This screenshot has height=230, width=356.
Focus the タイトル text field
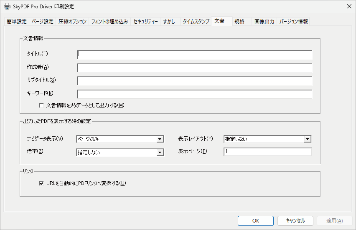pos(195,55)
